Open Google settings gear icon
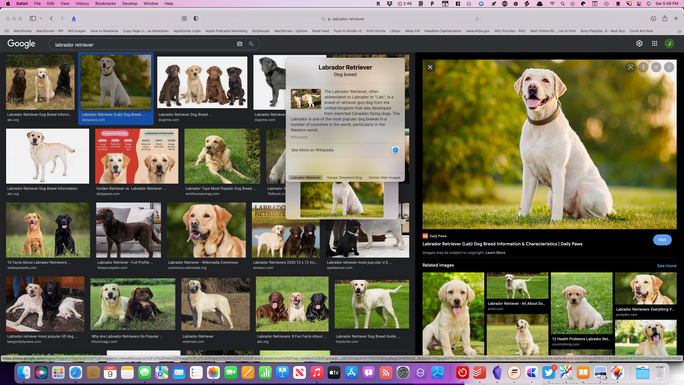Screen dimensions: 684x385 [x=639, y=43]
